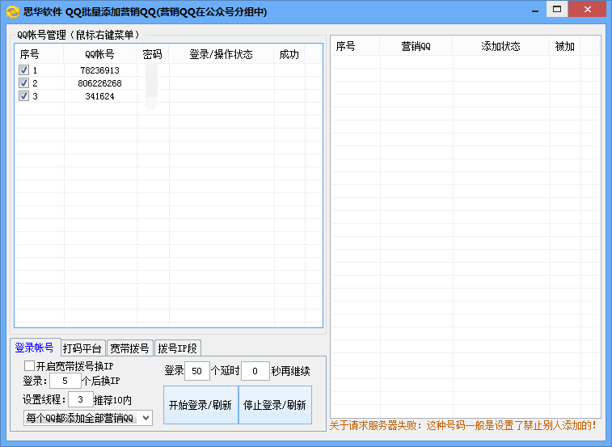Click the 密码 column header
The height and width of the screenshot is (447, 612).
pyautogui.click(x=153, y=54)
